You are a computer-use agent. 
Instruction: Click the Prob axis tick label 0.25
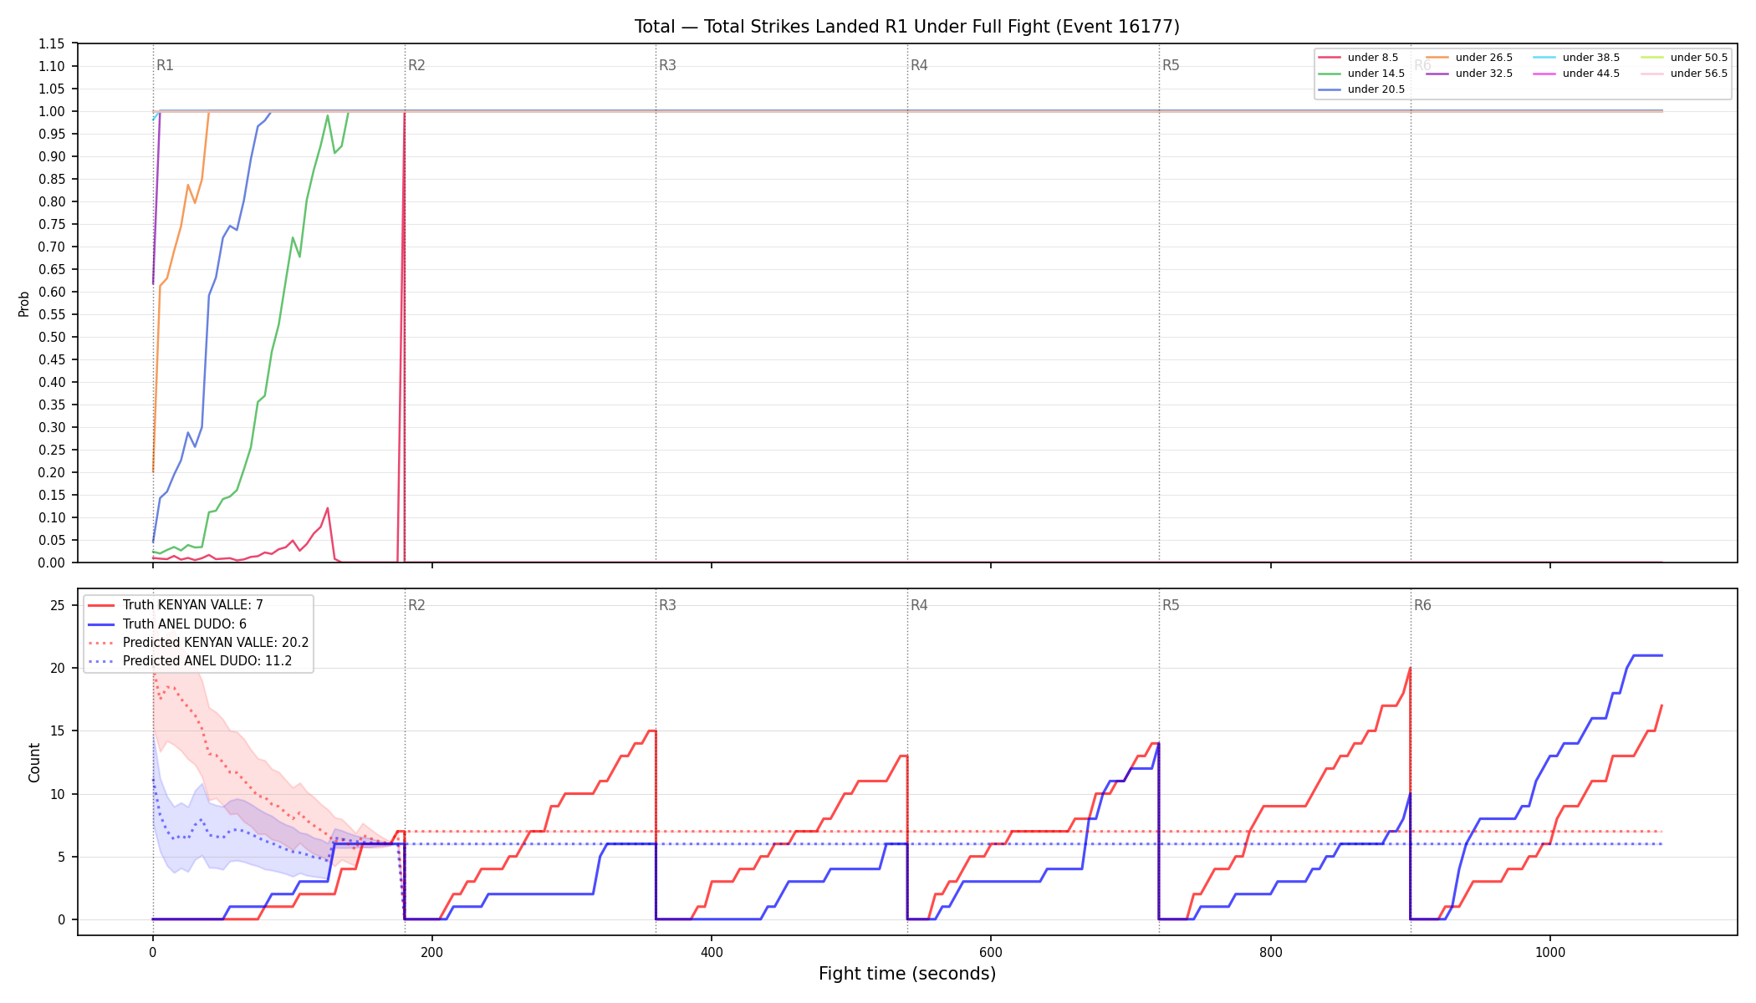pos(52,450)
